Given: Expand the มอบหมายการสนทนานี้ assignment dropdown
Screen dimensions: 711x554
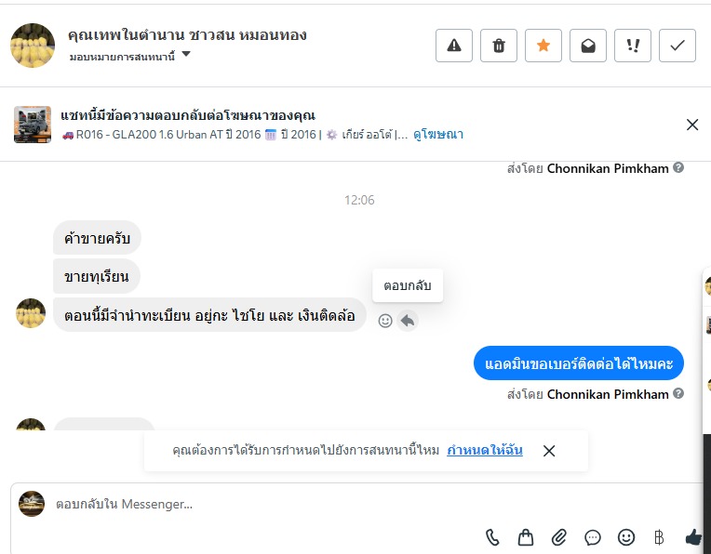Looking at the screenshot, I should 186,55.
